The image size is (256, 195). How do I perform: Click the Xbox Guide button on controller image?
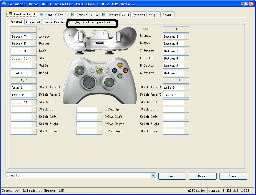pyautogui.click(x=100, y=71)
